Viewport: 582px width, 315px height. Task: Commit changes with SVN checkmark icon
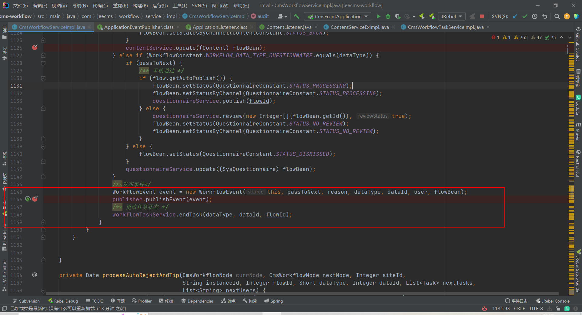[x=525, y=16]
